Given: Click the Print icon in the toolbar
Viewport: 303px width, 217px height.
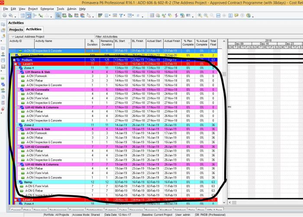Looking at the screenshot, I should click(4, 16).
